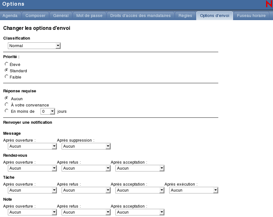Select Standard priority radio button
This screenshot has width=273, height=217.
click(x=6, y=70)
